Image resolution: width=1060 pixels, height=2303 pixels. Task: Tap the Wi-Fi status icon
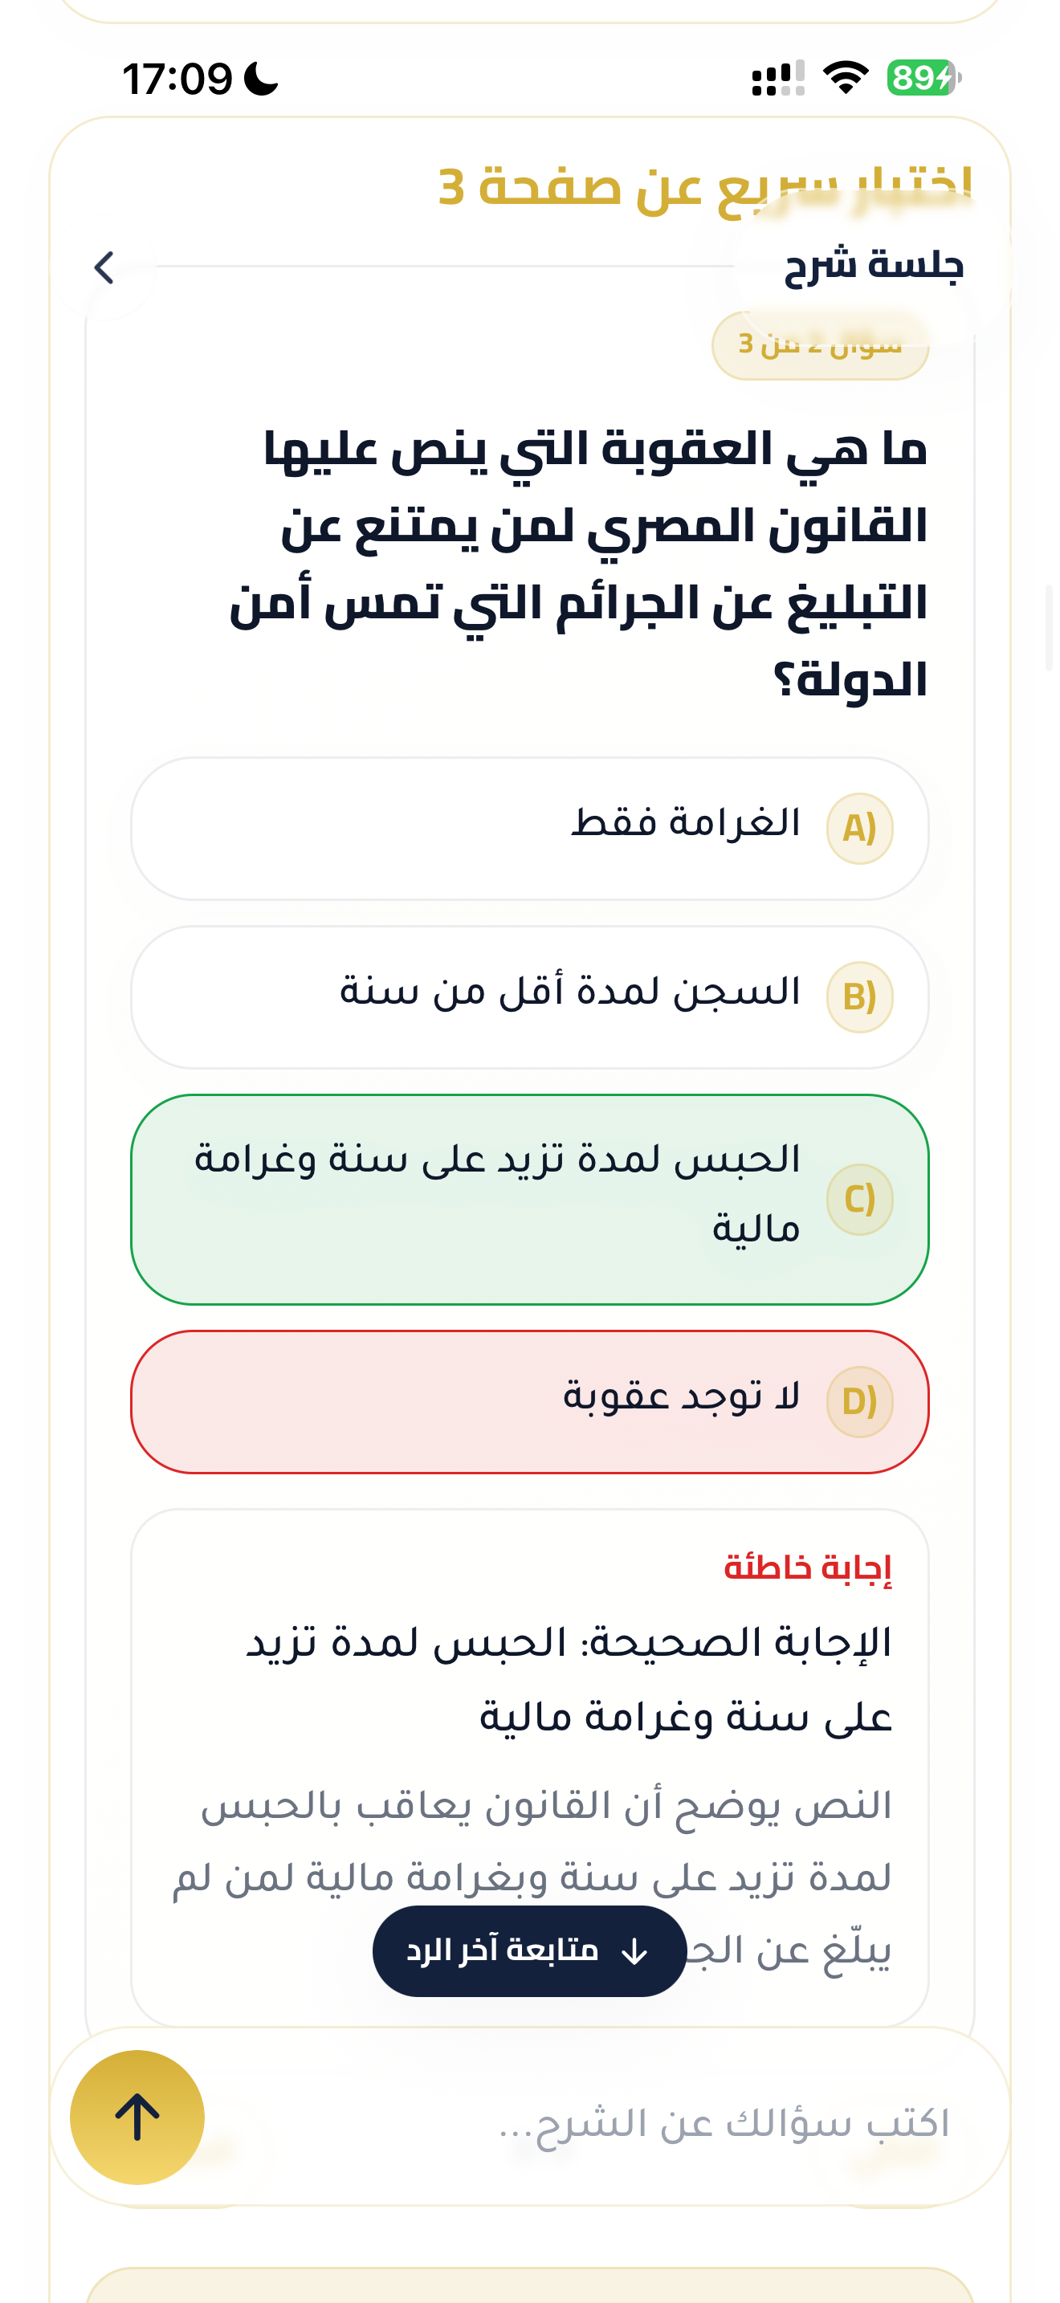(x=846, y=78)
